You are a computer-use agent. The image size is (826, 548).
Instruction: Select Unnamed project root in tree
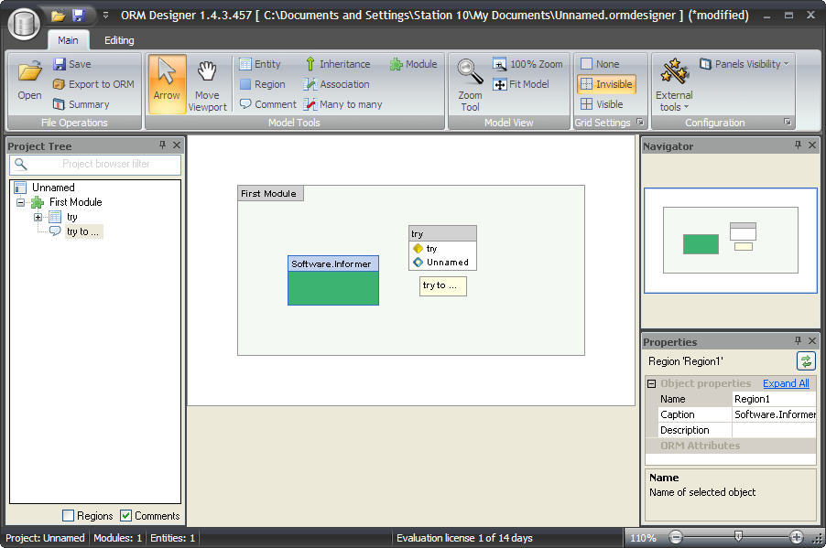tap(53, 188)
